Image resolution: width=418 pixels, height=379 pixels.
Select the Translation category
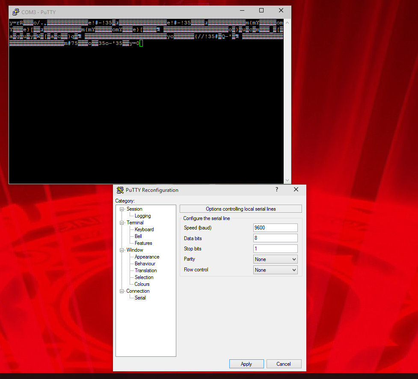145,270
